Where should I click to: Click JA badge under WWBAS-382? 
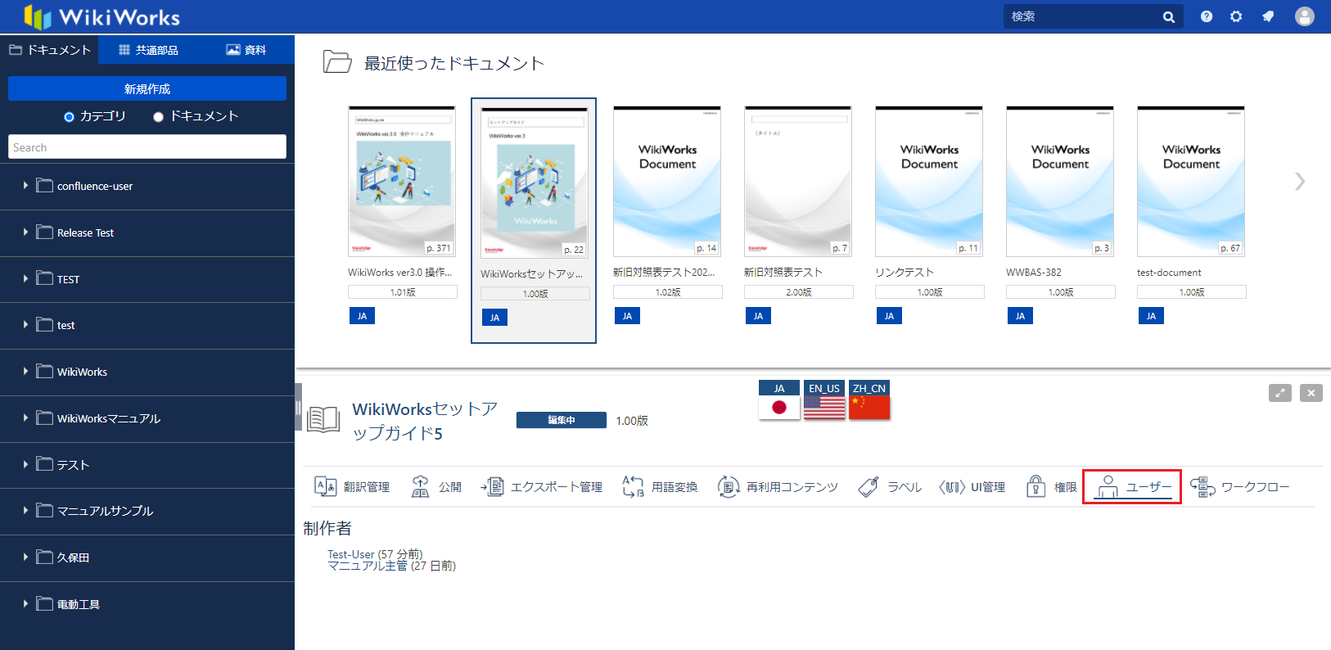point(1020,316)
